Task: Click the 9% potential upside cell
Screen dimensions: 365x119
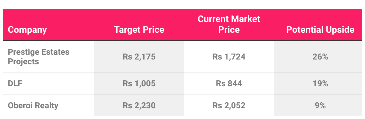Action: [320, 105]
